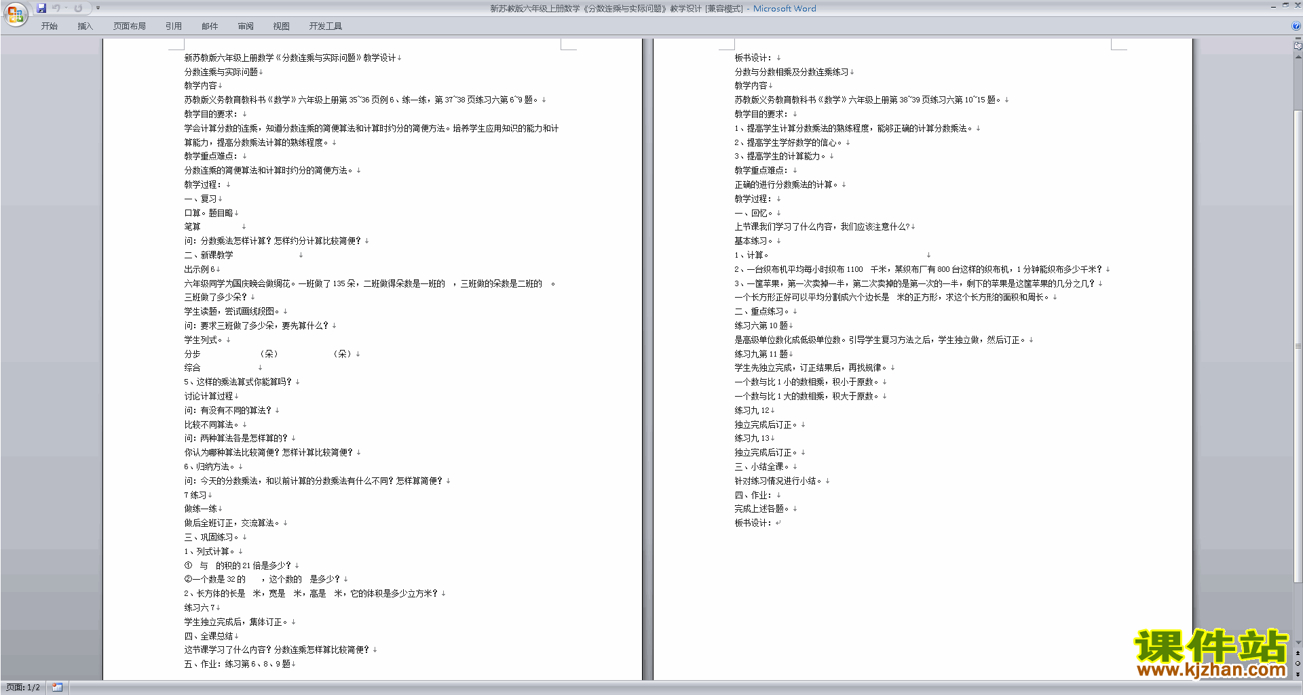Click the macro recording icon in status bar
Viewport: 1303px width, 695px height.
(58, 688)
